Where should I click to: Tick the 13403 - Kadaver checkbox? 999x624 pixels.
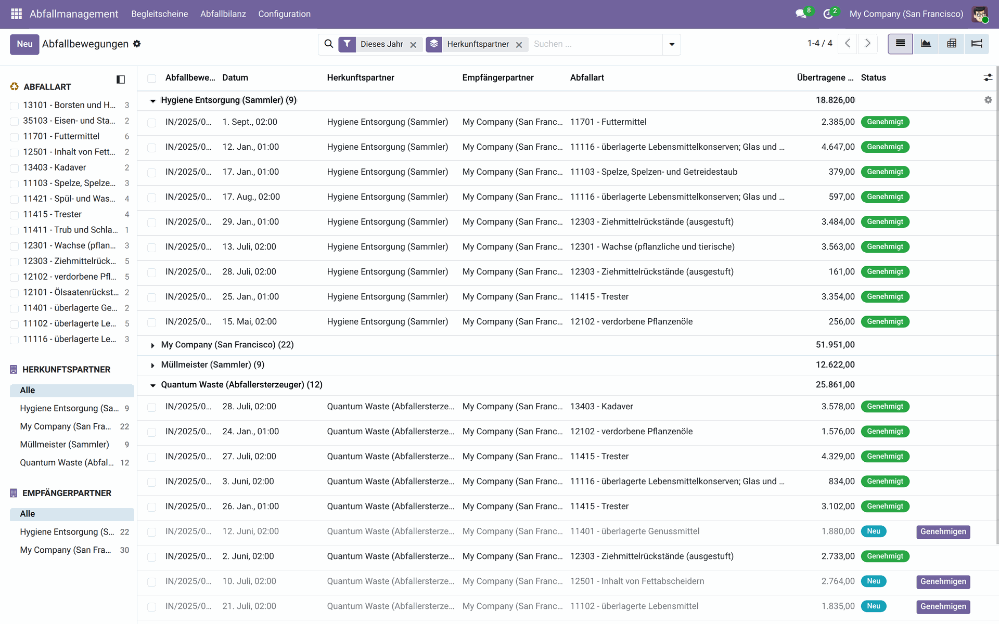click(x=15, y=168)
